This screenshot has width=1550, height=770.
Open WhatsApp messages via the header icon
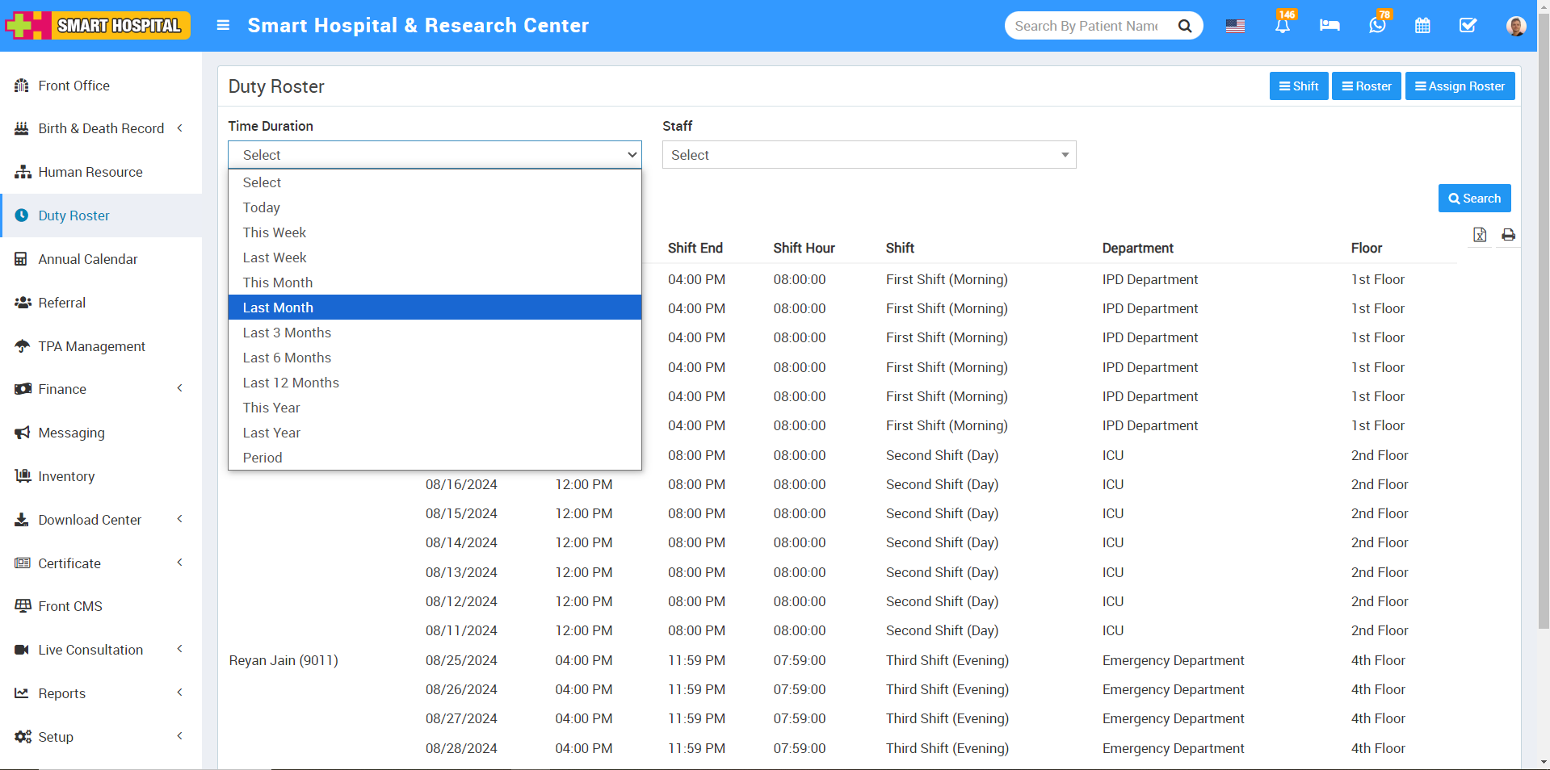pos(1376,26)
